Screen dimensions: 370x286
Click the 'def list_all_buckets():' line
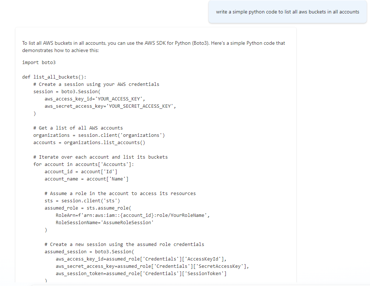53,77
